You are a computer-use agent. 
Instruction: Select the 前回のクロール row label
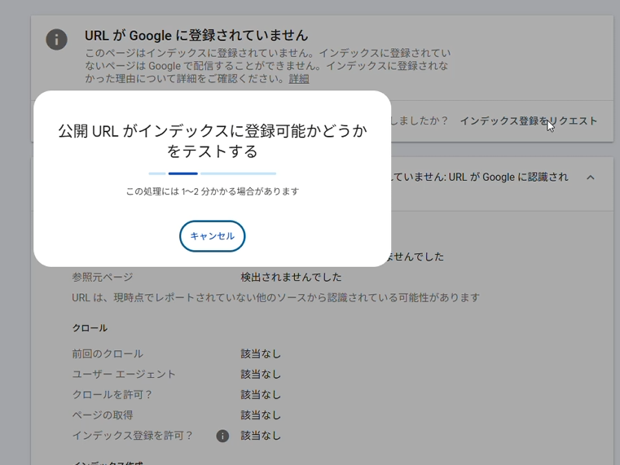tap(108, 354)
